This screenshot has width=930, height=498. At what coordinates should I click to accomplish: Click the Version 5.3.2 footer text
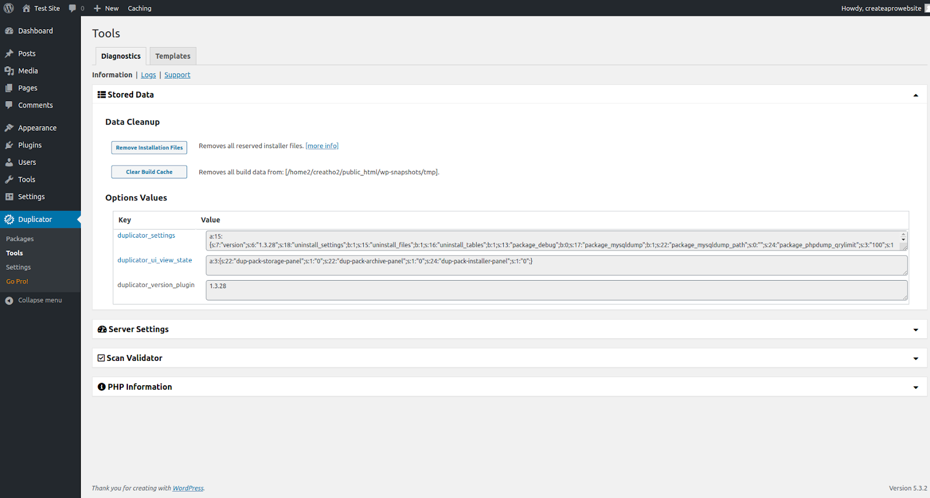(x=908, y=488)
